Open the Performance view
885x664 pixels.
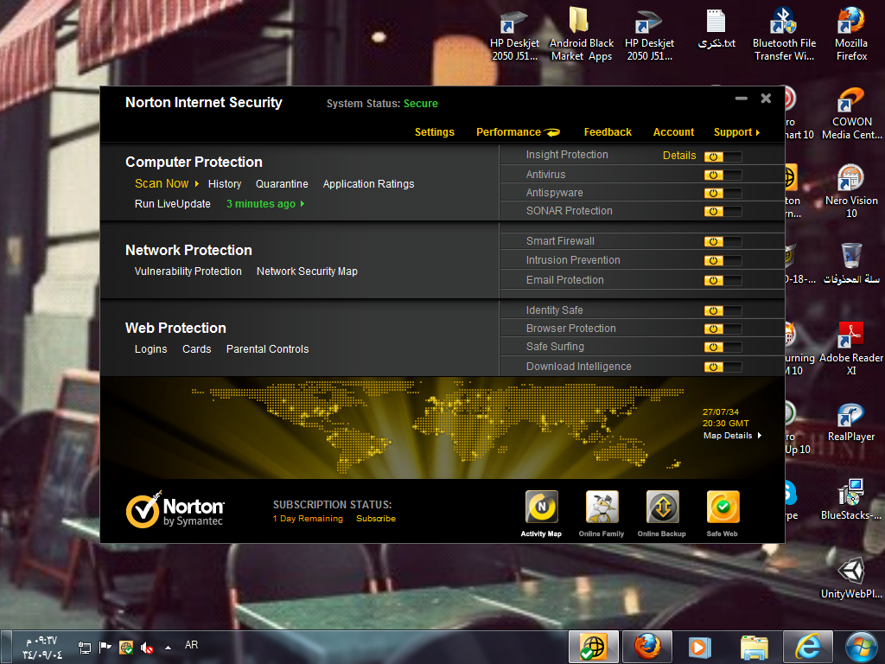pyautogui.click(x=518, y=132)
